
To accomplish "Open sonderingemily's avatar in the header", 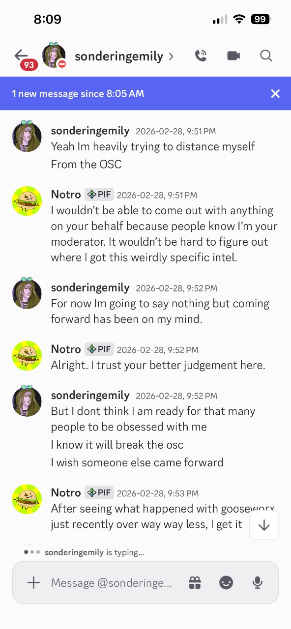I will (54, 56).
